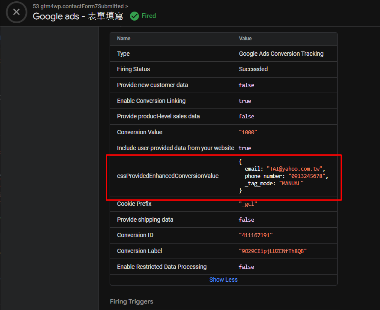The height and width of the screenshot is (310, 380).
Task: Click the Firing Triggers section heading
Action: pyautogui.click(x=132, y=301)
